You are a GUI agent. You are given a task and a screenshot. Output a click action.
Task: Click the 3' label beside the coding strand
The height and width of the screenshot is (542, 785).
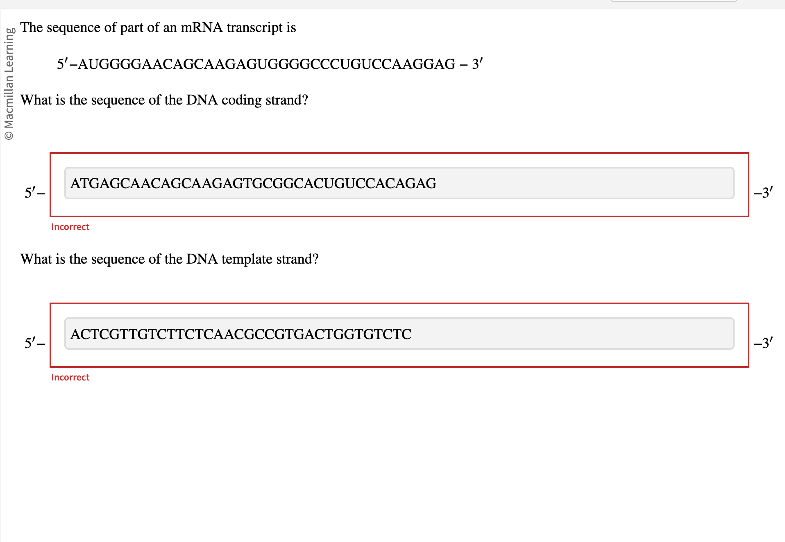pos(764,193)
